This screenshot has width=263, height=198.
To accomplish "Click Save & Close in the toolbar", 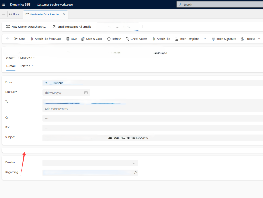I will click(x=92, y=39).
